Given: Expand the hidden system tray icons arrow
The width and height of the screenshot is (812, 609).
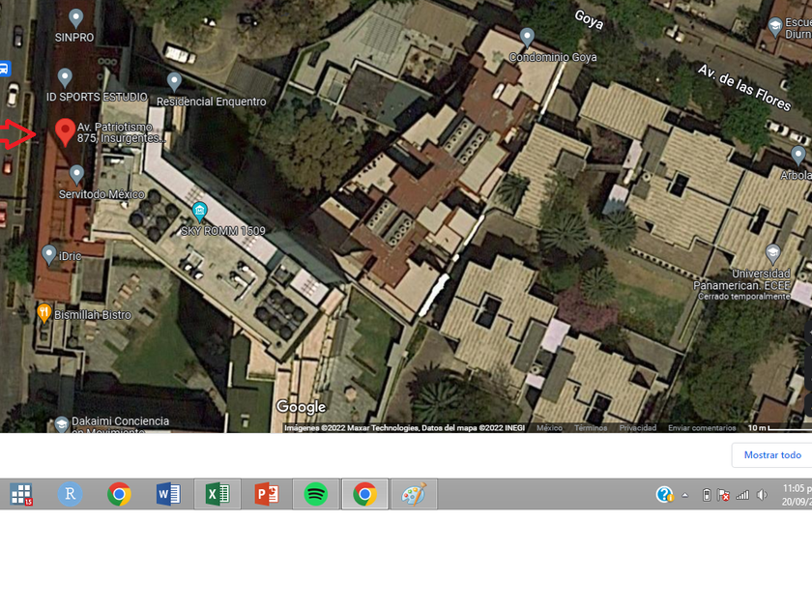Looking at the screenshot, I should [685, 495].
